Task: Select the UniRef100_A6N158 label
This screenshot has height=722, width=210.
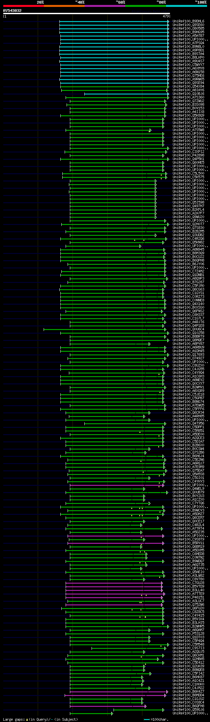Action: pyautogui.click(x=188, y=72)
